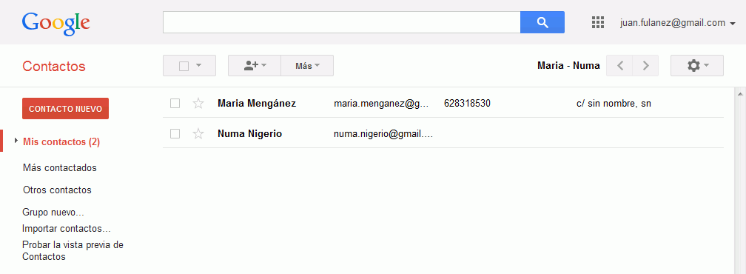Click address c/ sin nombre, sn
746x274 pixels.
[614, 103]
